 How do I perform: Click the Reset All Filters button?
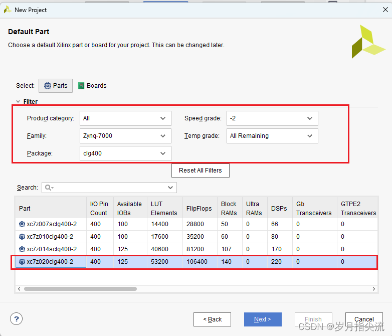point(200,171)
